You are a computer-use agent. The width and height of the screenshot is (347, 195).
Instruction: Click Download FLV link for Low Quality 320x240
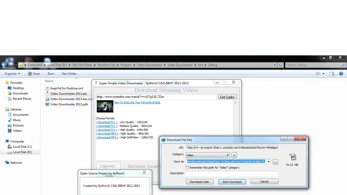coord(107,122)
